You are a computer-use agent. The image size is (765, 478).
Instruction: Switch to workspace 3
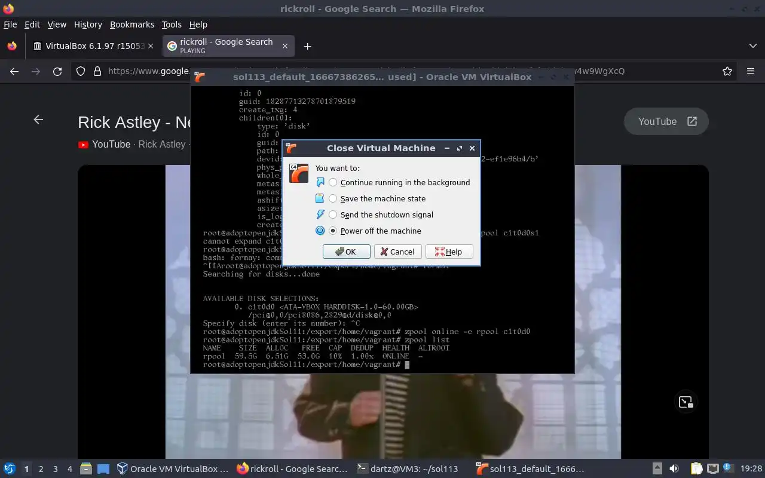(55, 469)
